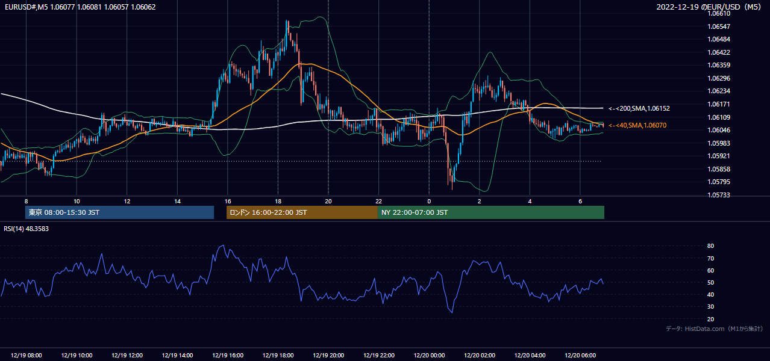Select bottom date label 12/20 06:00

coord(580,356)
